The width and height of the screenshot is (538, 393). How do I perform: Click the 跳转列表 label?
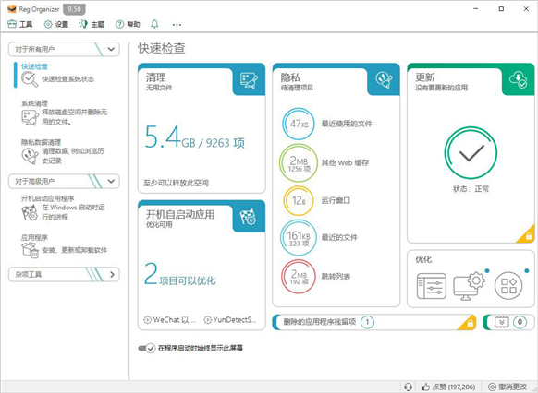point(336,276)
